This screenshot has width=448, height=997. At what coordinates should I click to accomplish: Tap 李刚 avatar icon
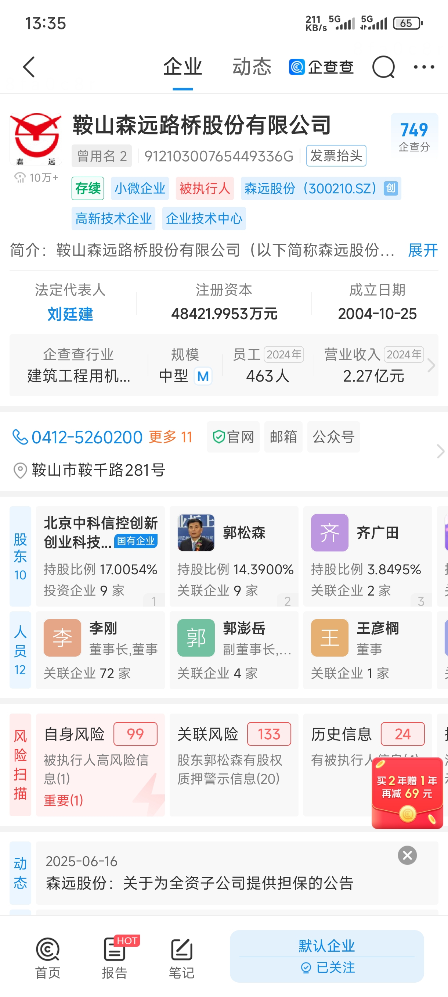click(62, 638)
